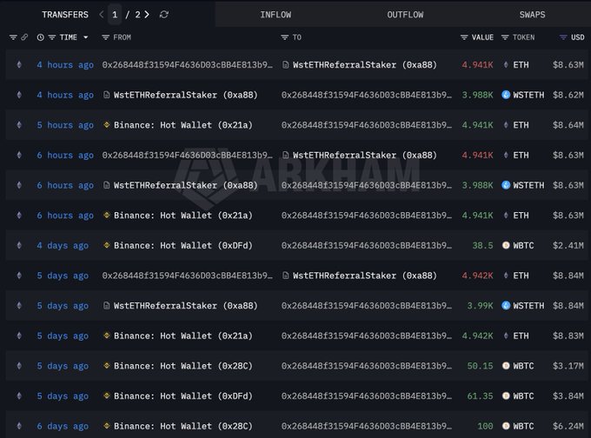Image resolution: width=591 pixels, height=438 pixels.
Task: Click Binance: Hot Wallet (0x28C) in 6 days ago row
Action: [183, 427]
